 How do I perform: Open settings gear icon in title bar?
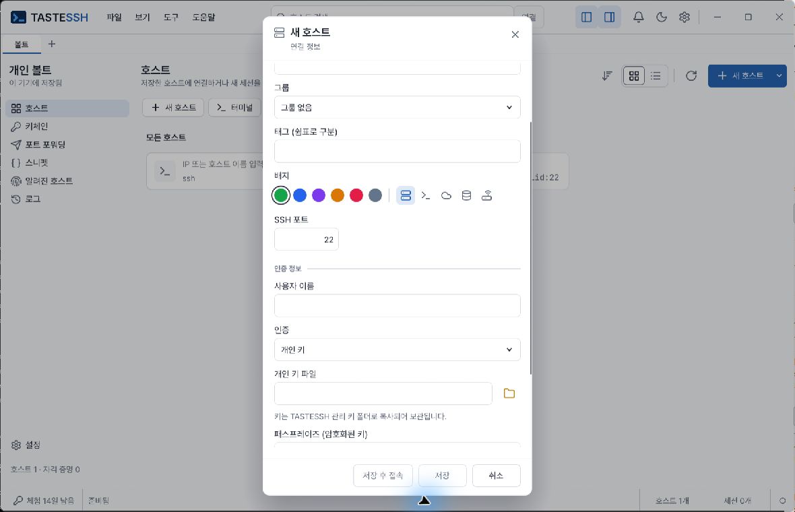(685, 18)
